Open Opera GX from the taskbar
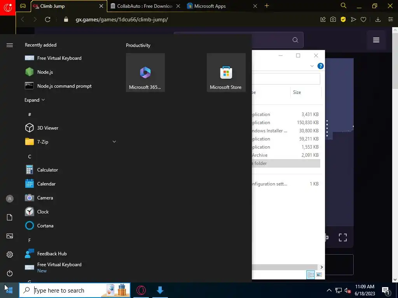The height and width of the screenshot is (298, 398). pyautogui.click(x=141, y=290)
